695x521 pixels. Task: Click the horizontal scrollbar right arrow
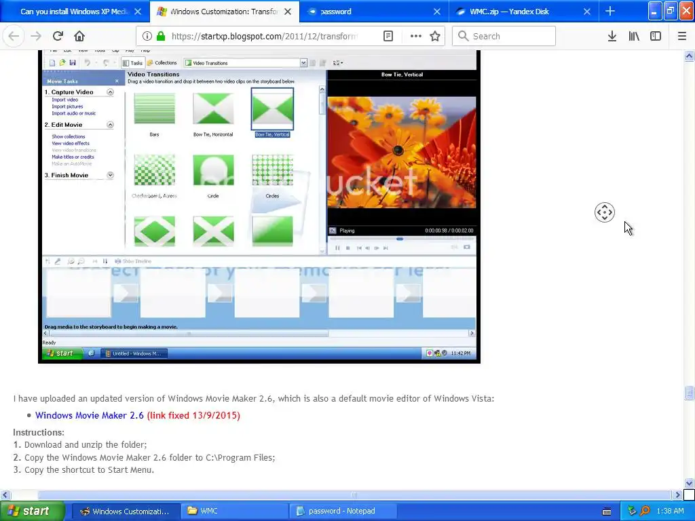click(x=677, y=495)
